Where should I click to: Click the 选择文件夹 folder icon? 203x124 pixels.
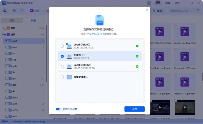click(69, 77)
